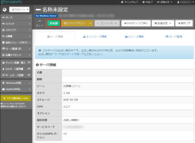Click the shield icon next to SiteGuard利用
The image size is (195, 143).
pos(3,83)
